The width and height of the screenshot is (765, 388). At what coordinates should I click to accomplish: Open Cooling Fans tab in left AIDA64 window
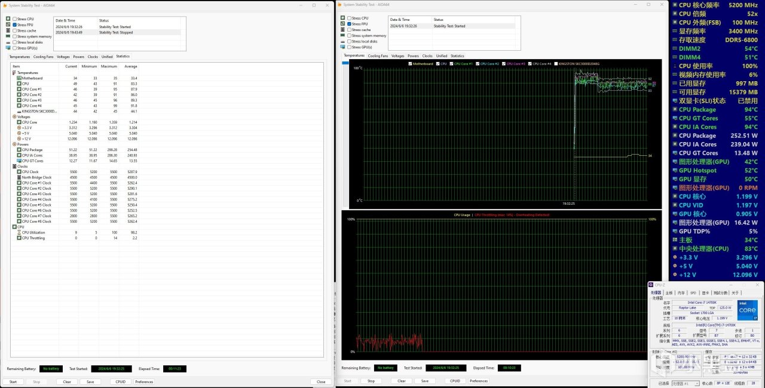(x=44, y=57)
